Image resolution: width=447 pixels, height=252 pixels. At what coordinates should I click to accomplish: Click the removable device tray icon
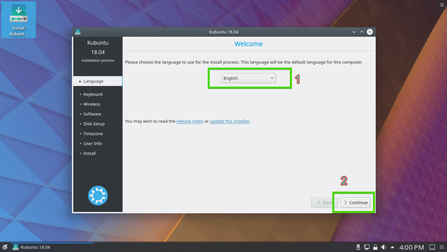pos(358,247)
